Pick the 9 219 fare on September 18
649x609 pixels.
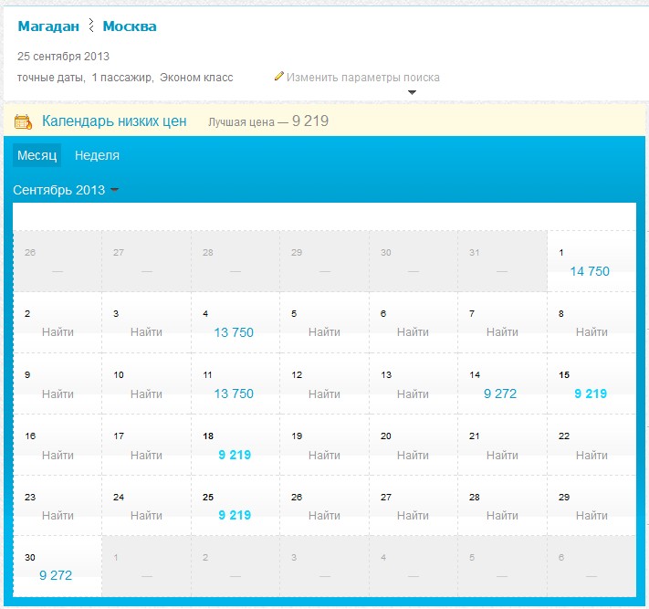tap(234, 455)
